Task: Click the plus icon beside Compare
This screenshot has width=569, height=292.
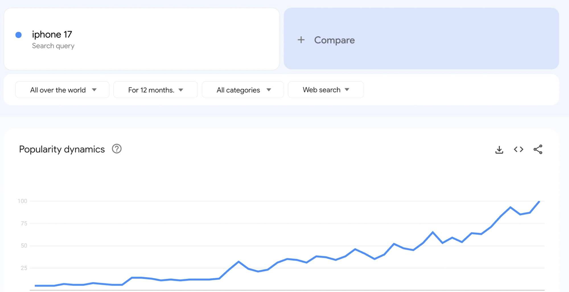Action: click(301, 40)
